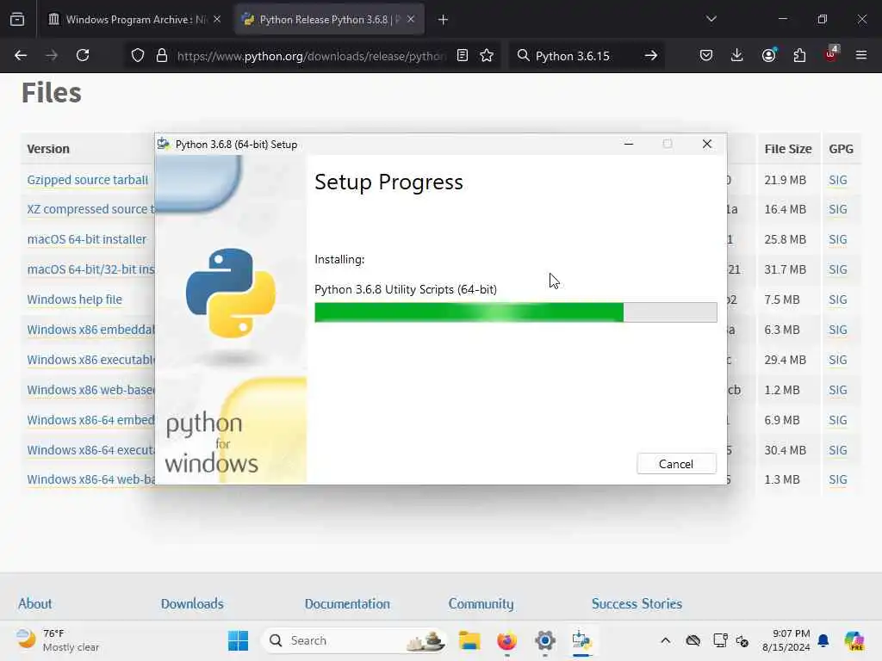Open the Firefox application menu
The image size is (882, 661).
(861, 55)
